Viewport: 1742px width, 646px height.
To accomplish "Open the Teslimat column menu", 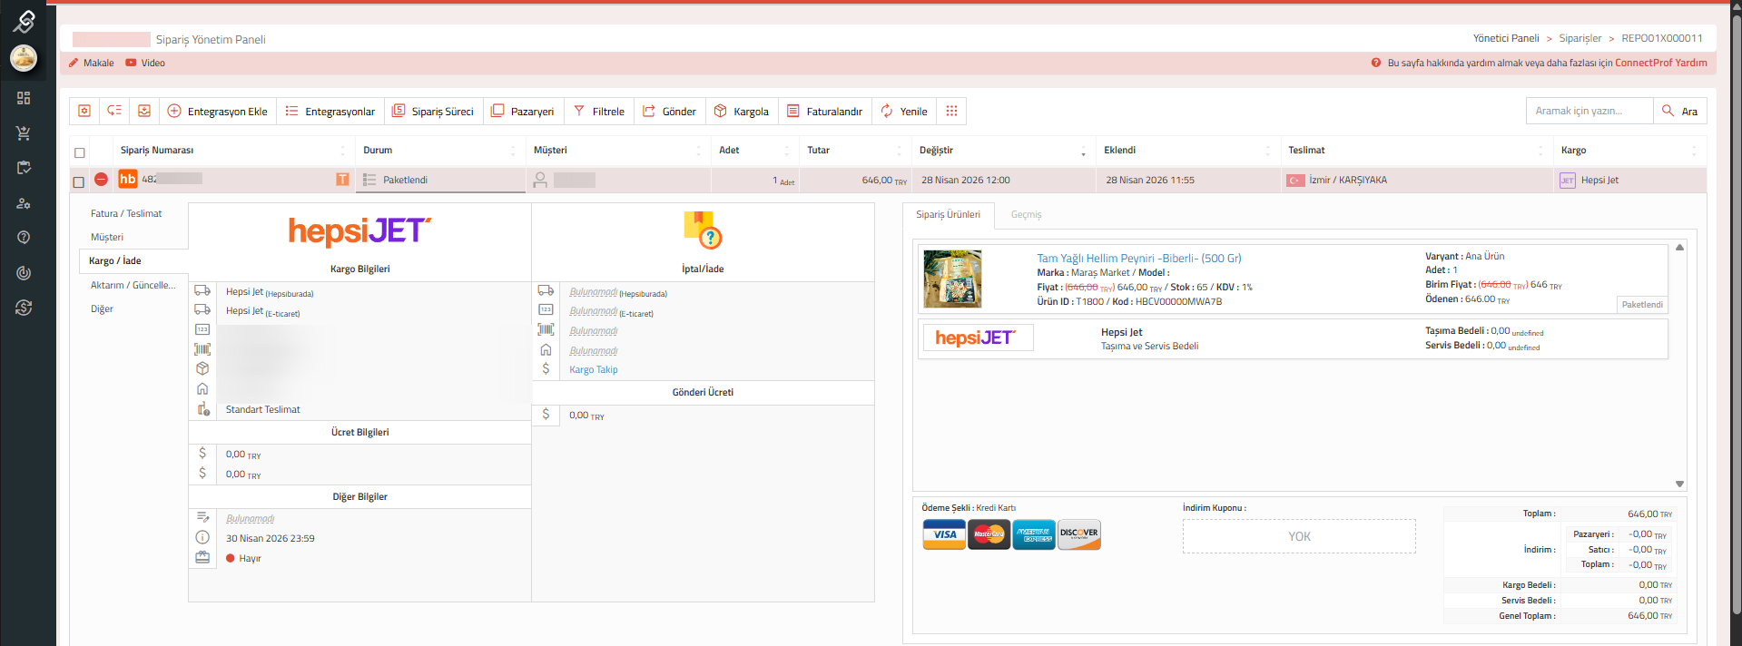I will (x=1540, y=151).
